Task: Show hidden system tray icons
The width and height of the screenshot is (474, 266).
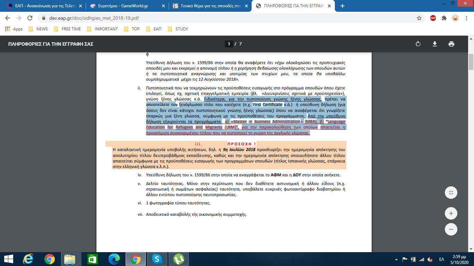Action: coord(397,259)
